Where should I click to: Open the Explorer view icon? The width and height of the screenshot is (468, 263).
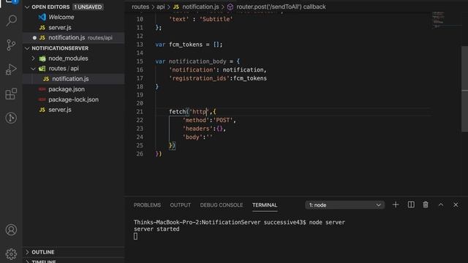12,1
